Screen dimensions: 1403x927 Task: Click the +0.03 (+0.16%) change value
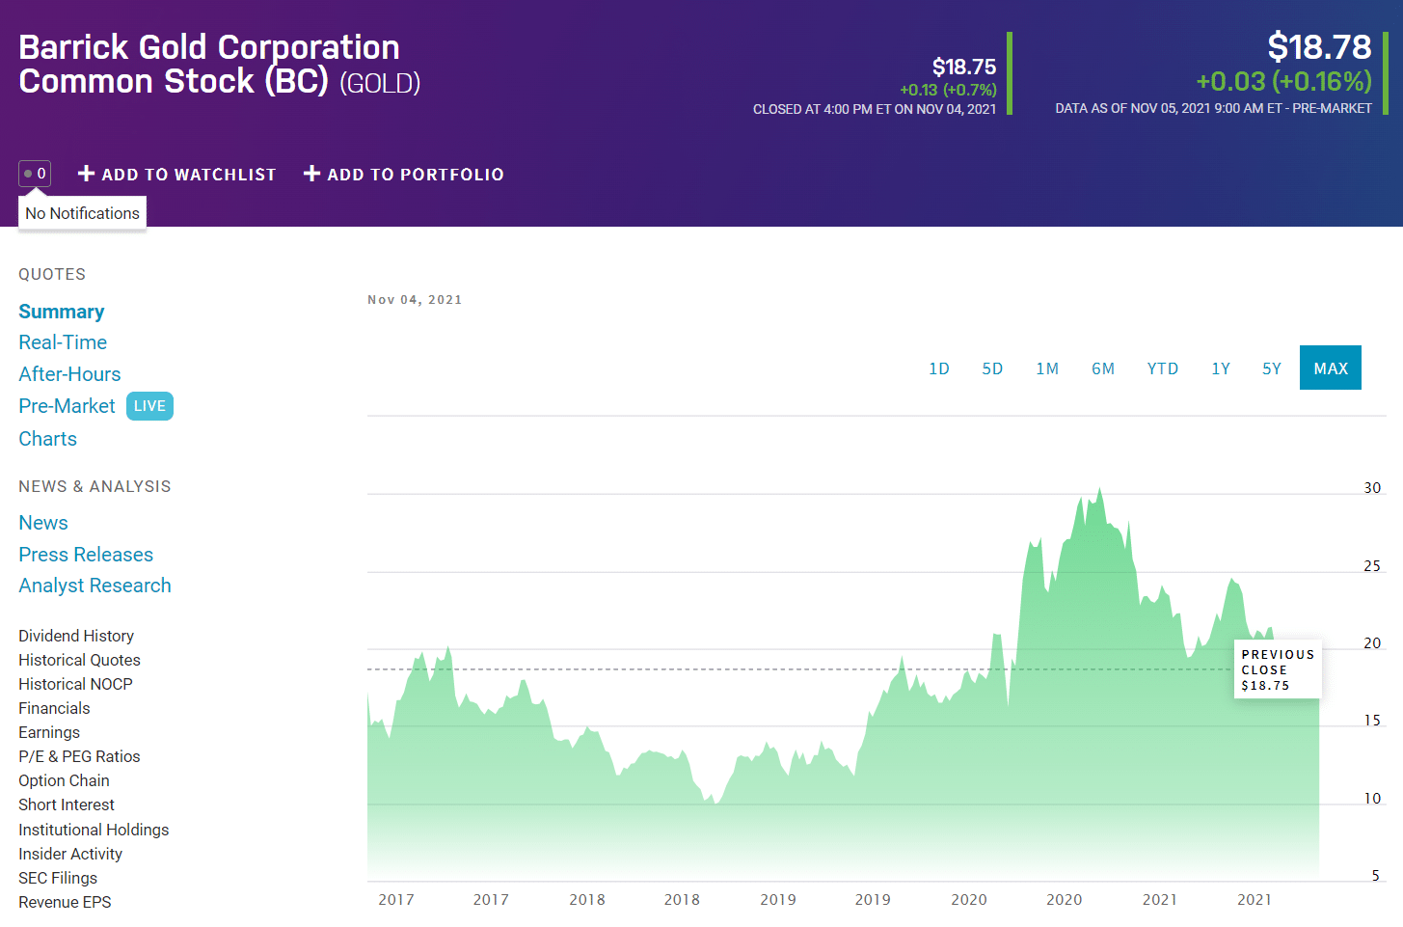[x=1283, y=81]
